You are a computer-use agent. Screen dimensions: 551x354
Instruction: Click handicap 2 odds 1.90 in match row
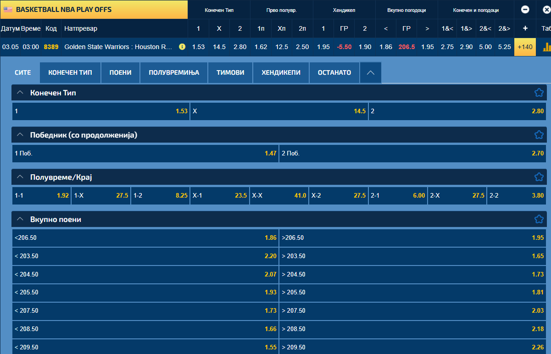(365, 47)
